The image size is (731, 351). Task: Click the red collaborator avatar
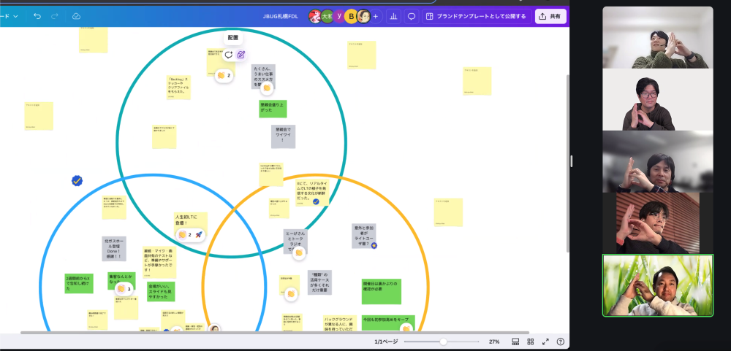(x=315, y=16)
